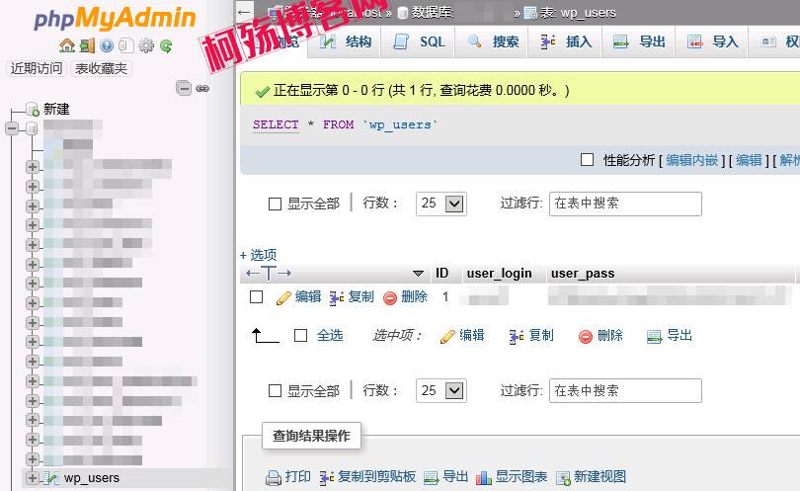800x491 pixels.
Task: Click the green checkmark success icon
Action: 263,91
